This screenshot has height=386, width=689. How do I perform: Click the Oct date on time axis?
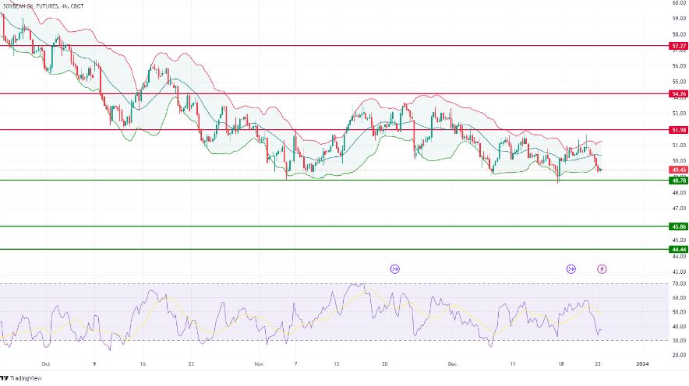click(45, 363)
